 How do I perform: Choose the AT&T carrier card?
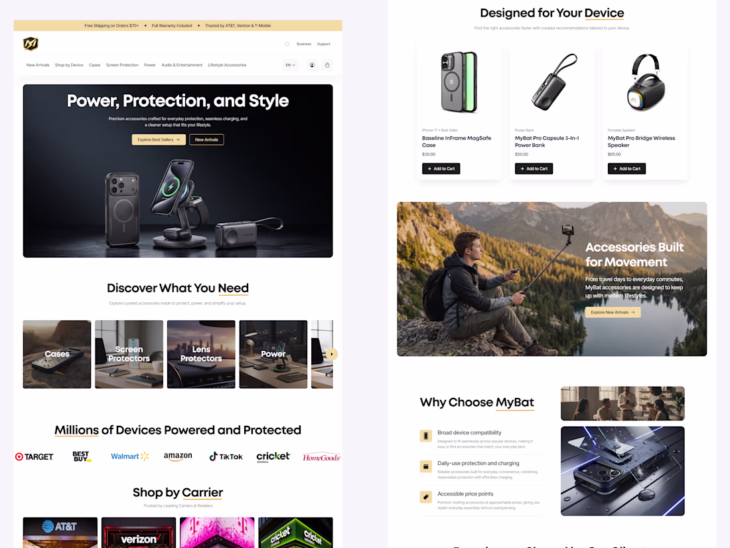click(x=60, y=533)
